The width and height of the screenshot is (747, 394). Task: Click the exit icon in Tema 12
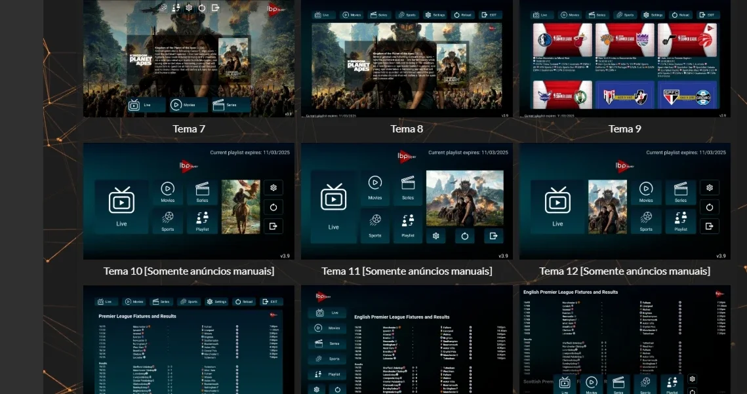[710, 226]
